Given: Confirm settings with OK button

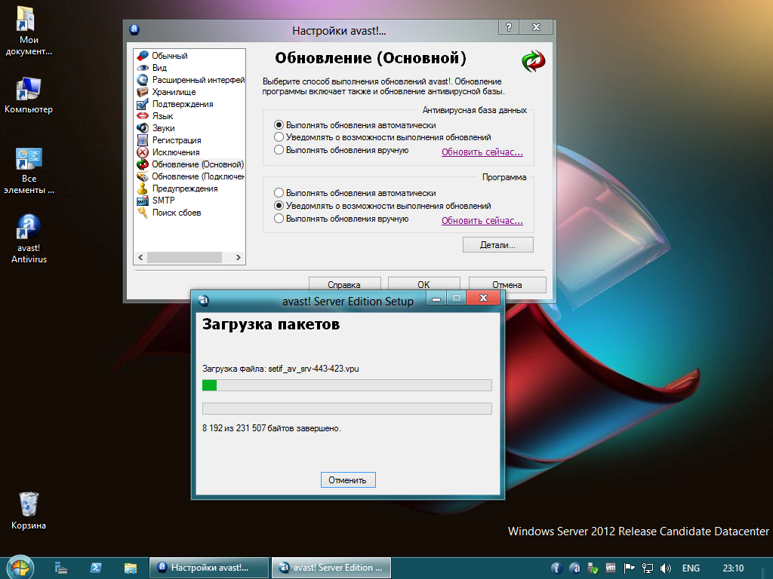Looking at the screenshot, I should [x=424, y=284].
